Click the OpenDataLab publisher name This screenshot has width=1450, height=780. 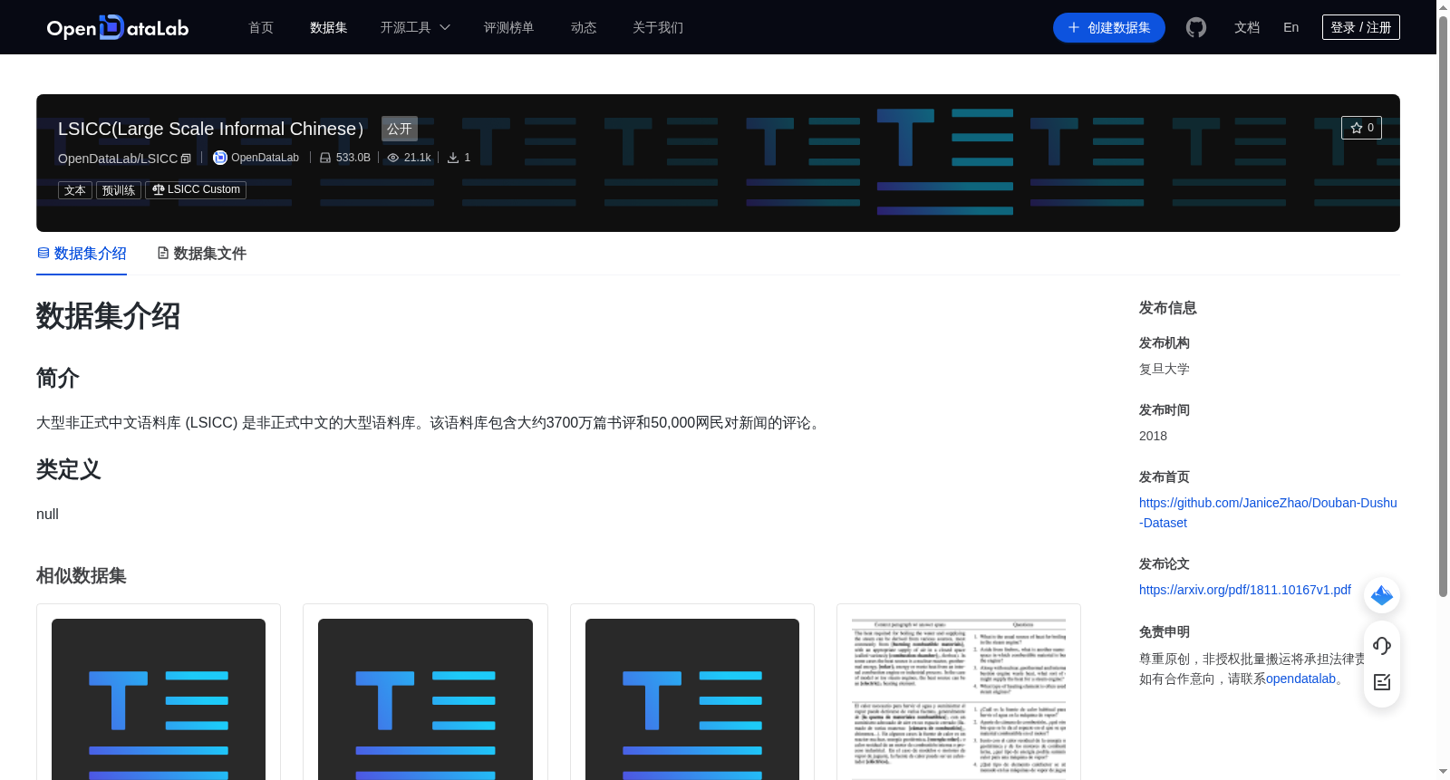click(265, 158)
